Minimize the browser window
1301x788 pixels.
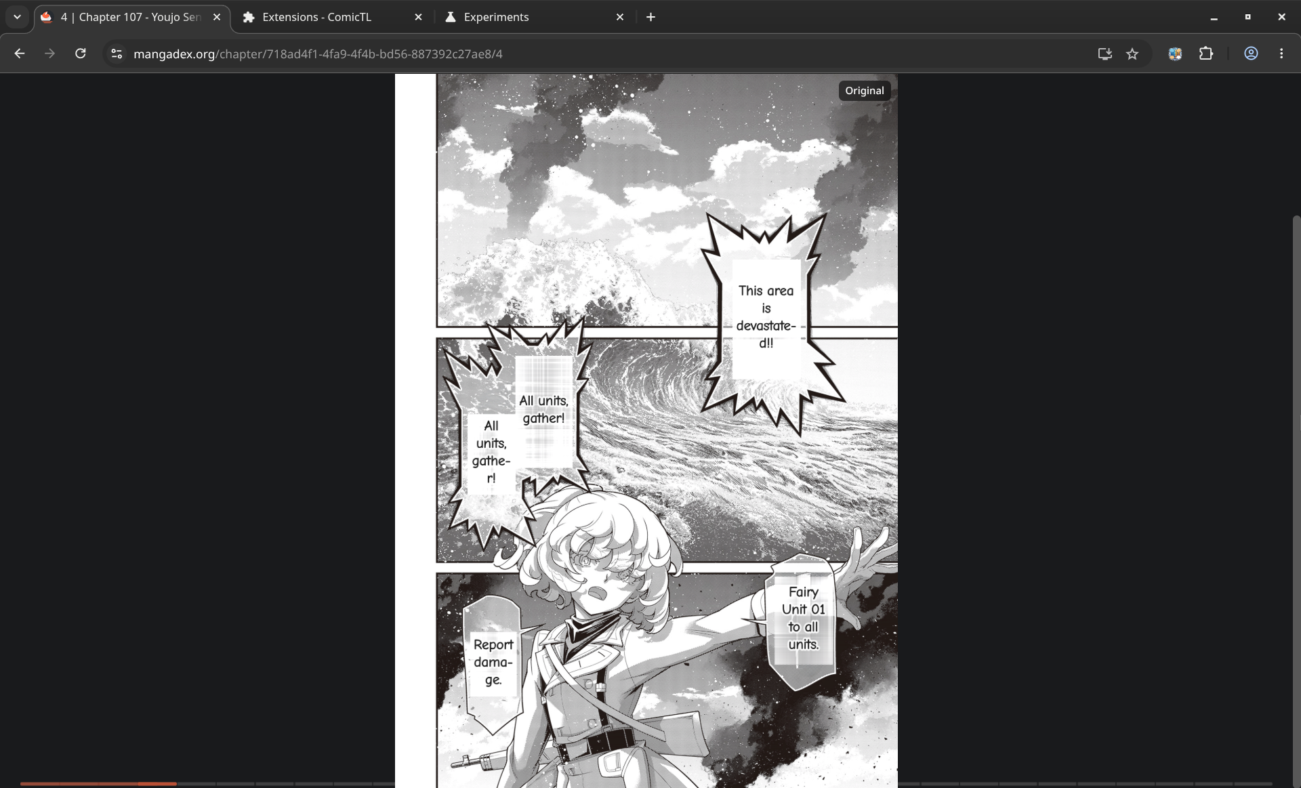point(1214,17)
